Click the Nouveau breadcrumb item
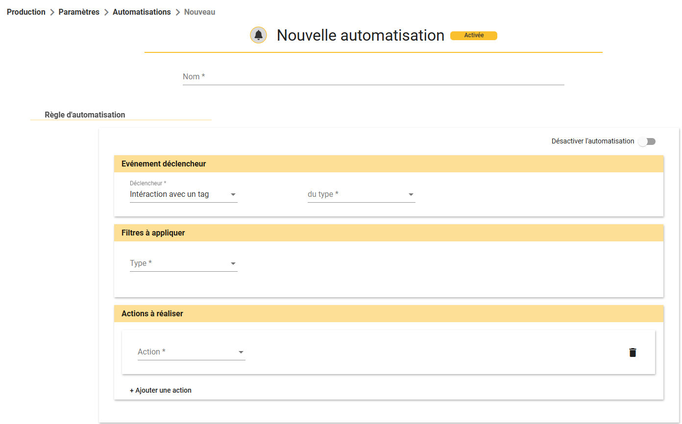 tap(199, 12)
